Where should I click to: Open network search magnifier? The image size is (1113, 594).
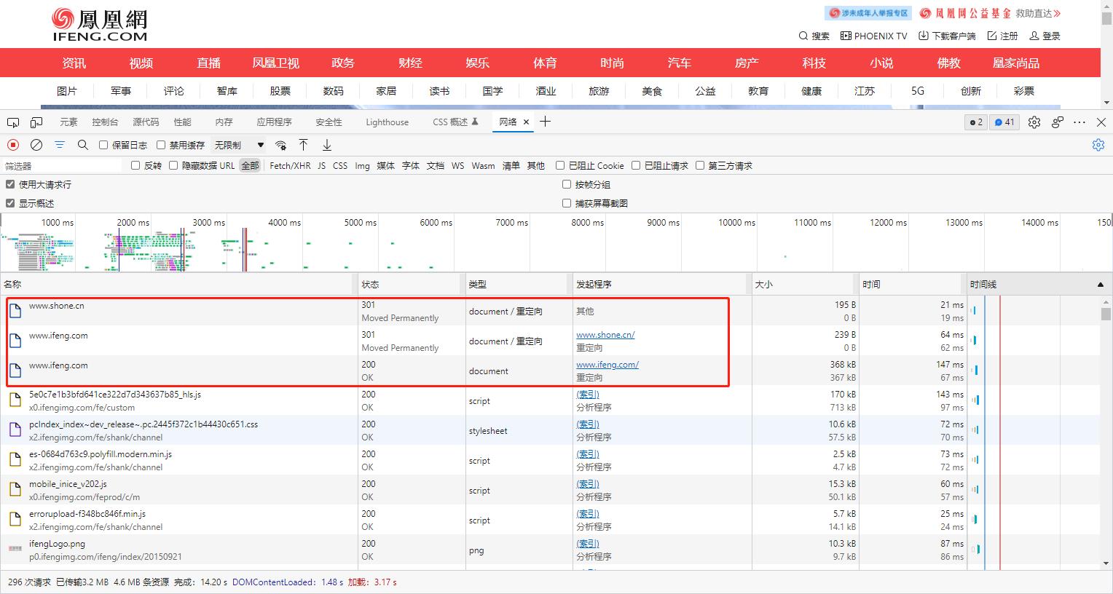point(83,145)
